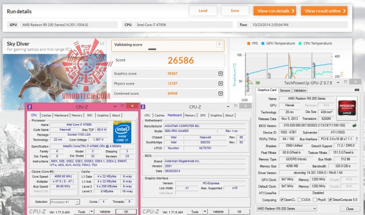Toggle the CUDA checkbox in GPU-Z
365x215 pixels.
[300, 200]
